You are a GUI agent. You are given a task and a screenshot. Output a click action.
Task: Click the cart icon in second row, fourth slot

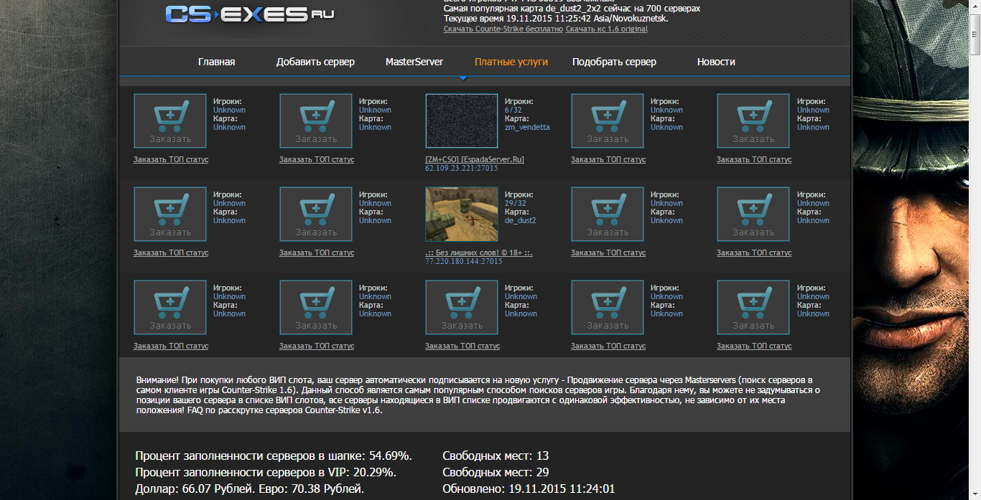(x=608, y=214)
